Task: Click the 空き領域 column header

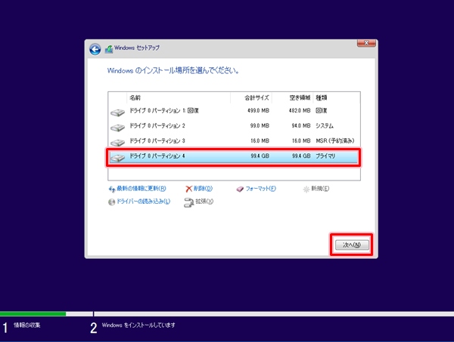Action: [292, 97]
